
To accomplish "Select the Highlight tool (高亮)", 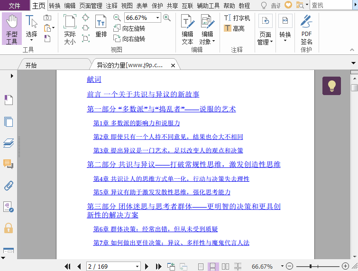I will (234, 28).
